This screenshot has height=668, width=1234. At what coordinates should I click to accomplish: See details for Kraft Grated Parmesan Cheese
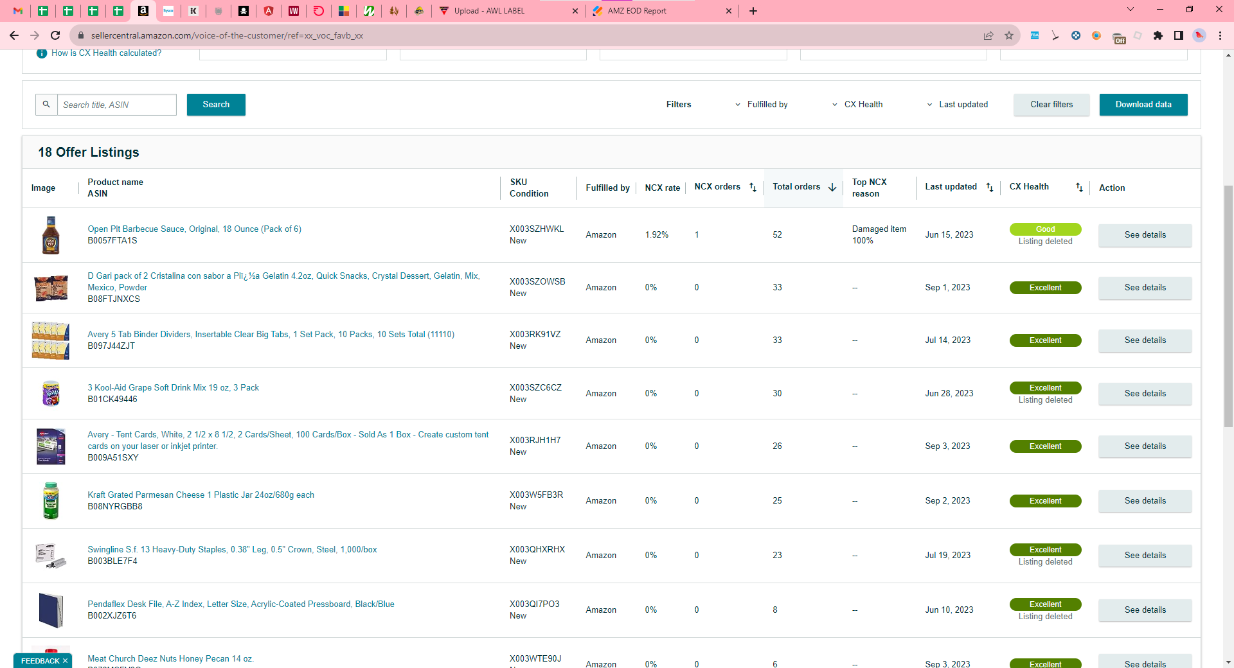pyautogui.click(x=1145, y=501)
